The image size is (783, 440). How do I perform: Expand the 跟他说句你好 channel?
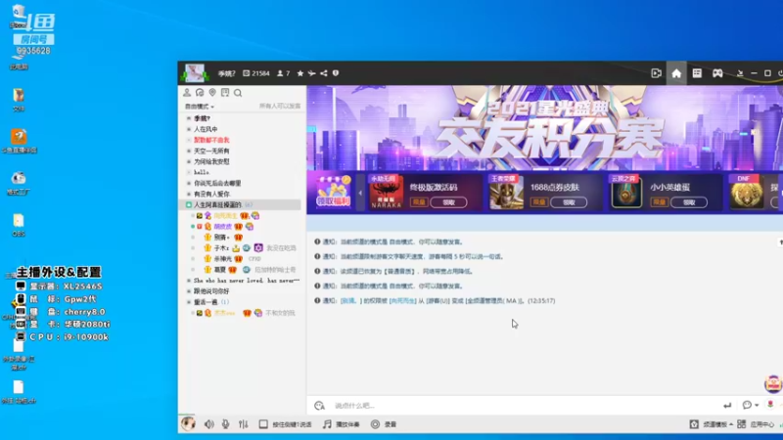[211, 291]
